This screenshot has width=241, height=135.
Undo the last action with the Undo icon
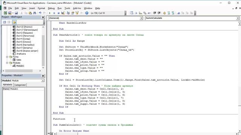tap(40, 13)
